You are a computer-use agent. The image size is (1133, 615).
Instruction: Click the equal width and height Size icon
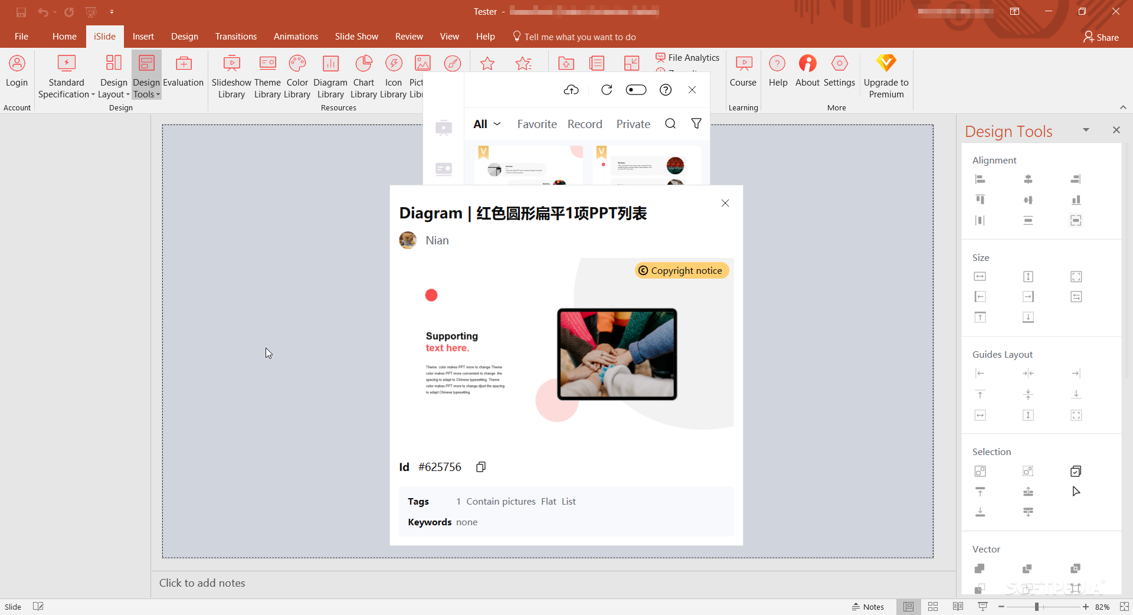(x=1076, y=276)
